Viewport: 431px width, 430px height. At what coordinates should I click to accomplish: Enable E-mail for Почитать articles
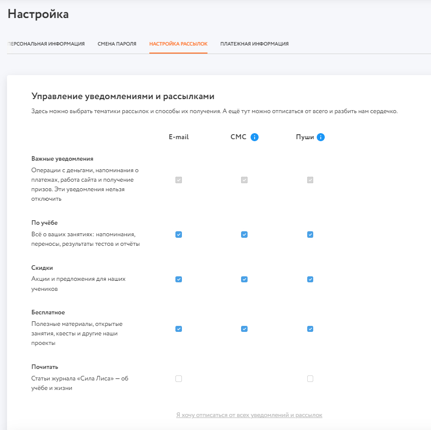178,379
